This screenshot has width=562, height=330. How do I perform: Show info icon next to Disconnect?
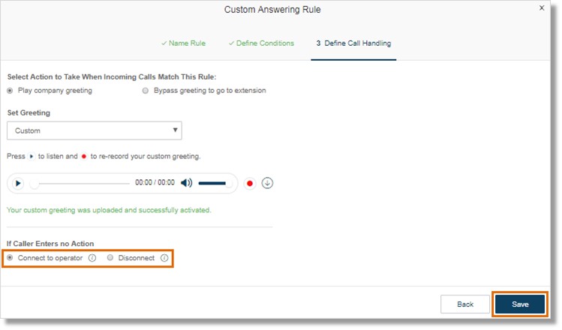point(164,258)
